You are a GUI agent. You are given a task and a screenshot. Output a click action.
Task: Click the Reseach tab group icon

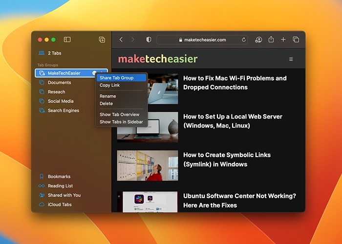pyautogui.click(x=42, y=92)
